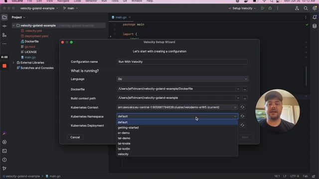Viewport: 319px width, 179px height.
Task: Open LICENSE in project tree
Action: click(x=30, y=52)
